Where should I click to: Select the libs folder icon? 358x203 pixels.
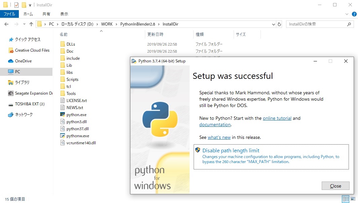tap(63, 72)
